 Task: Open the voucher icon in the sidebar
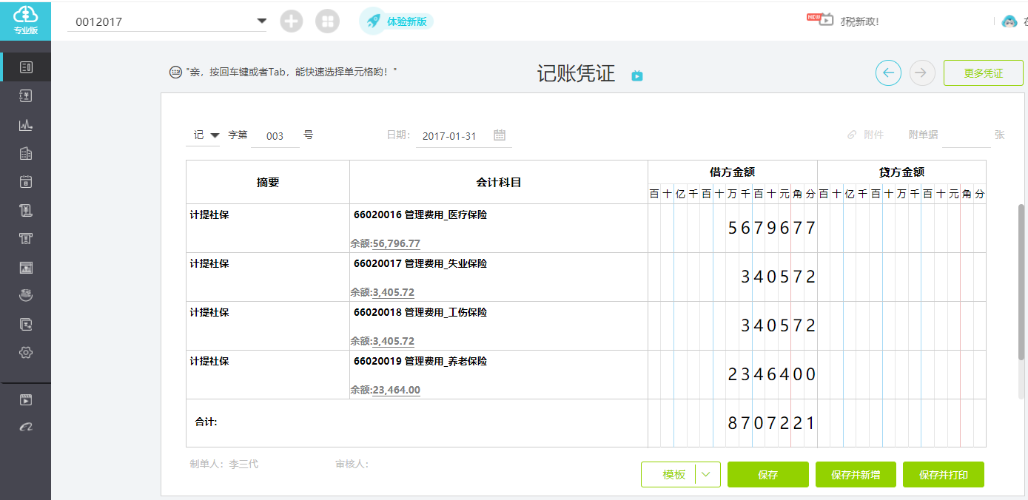[26, 67]
